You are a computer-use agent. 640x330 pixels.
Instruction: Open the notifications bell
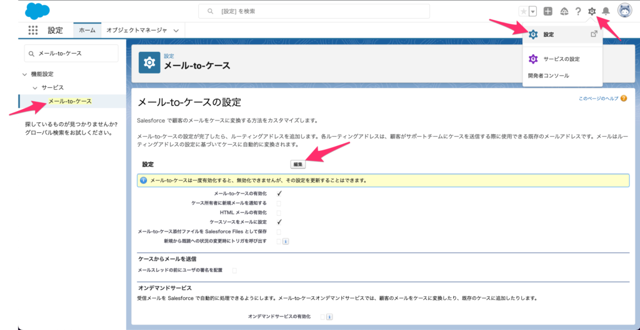pyautogui.click(x=605, y=11)
